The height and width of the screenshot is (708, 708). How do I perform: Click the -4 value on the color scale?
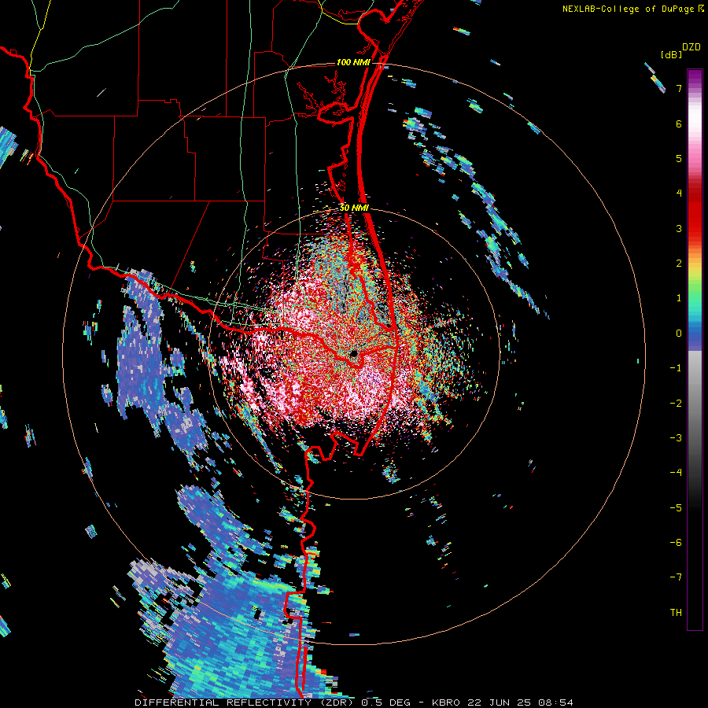pyautogui.click(x=676, y=473)
